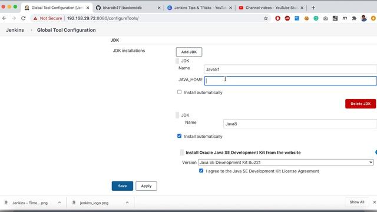Open the black grid extension icon

335,18
